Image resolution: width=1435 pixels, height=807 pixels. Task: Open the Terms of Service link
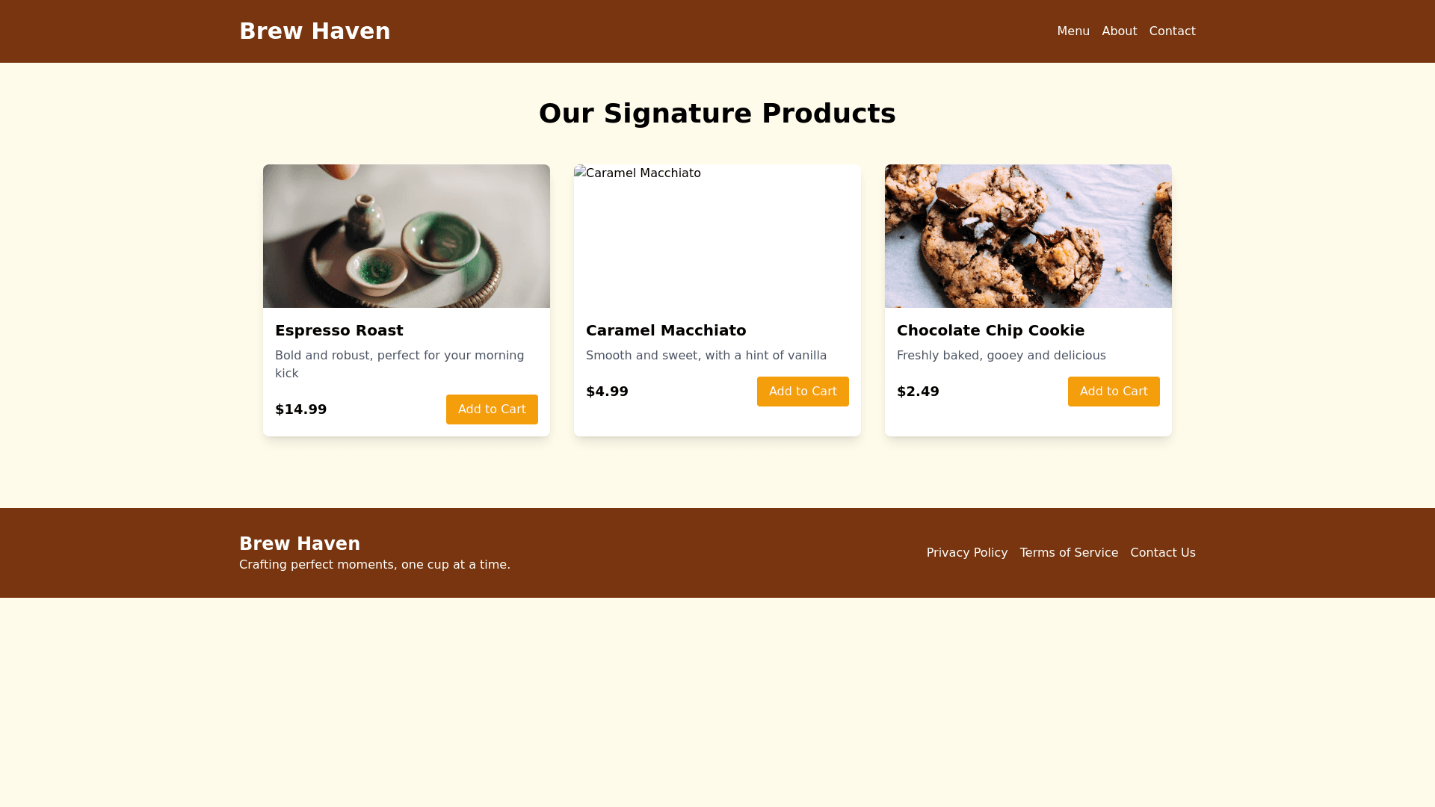point(1069,553)
